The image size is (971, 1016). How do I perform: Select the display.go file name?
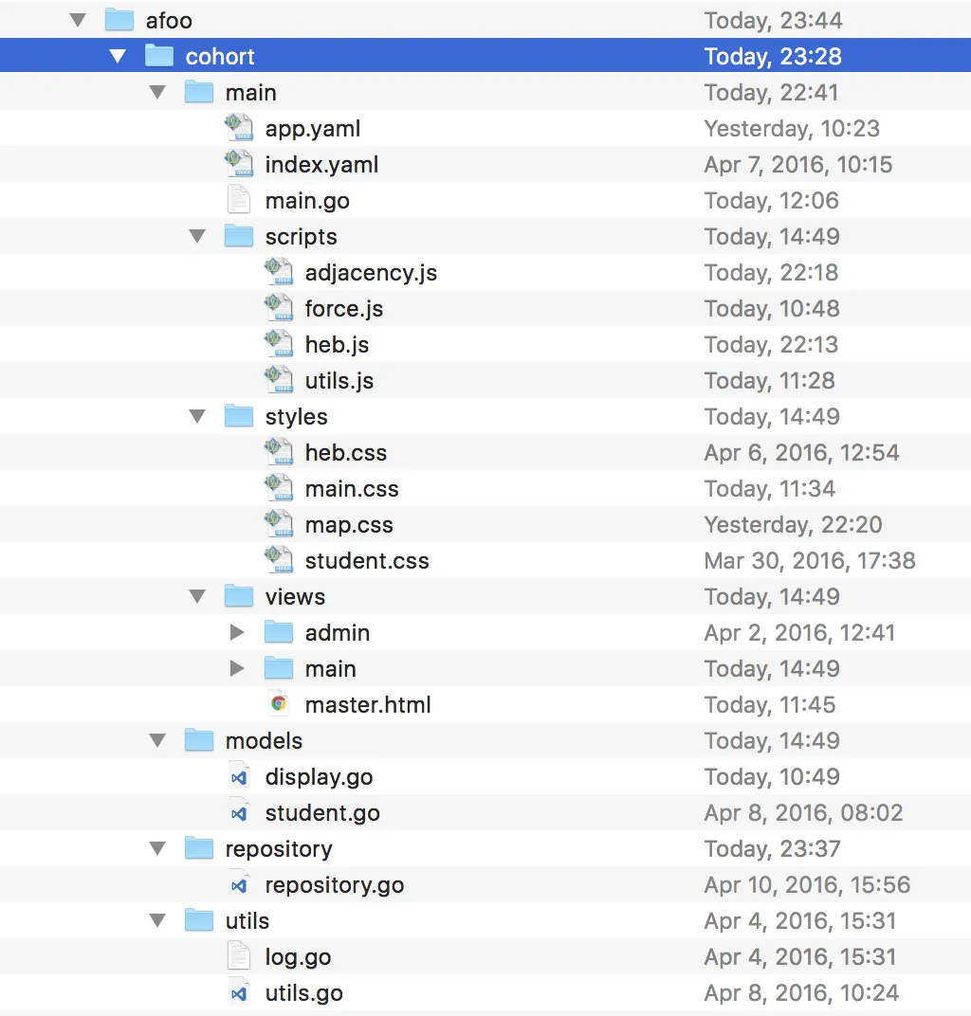tap(319, 777)
